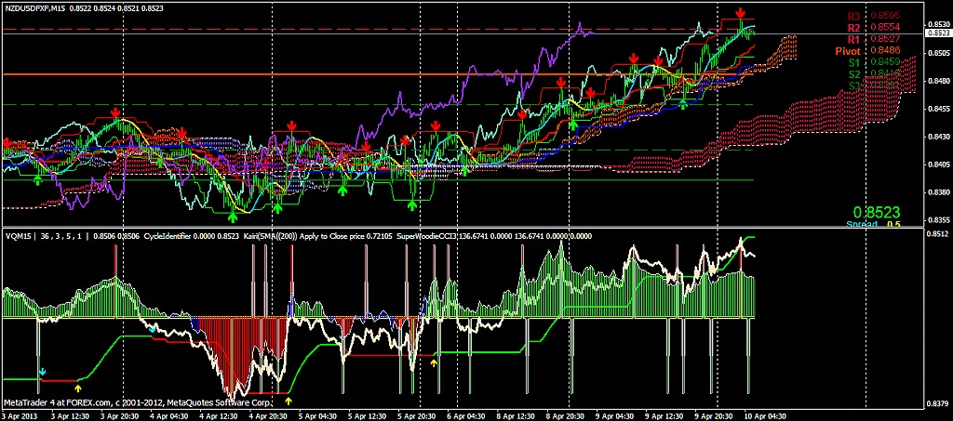Select the S1 support level label
Viewport: 953px width, 421px height.
pos(853,62)
